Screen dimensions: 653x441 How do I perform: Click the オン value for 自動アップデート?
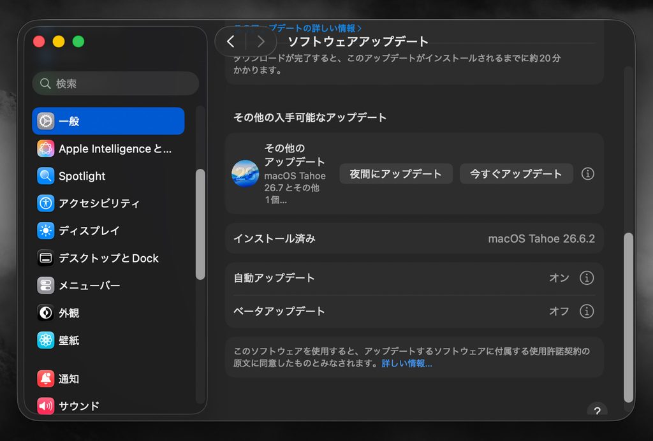pos(559,277)
